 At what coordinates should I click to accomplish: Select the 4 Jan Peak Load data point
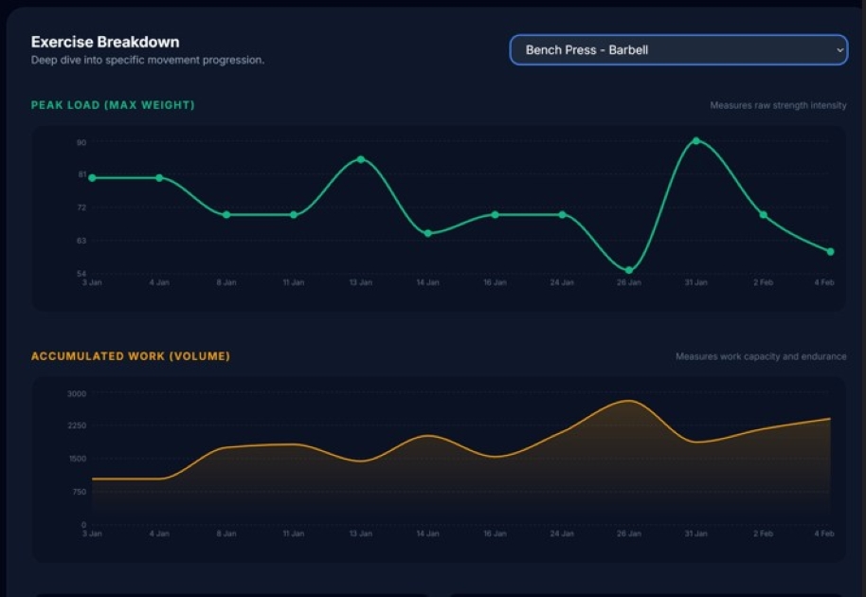pos(159,178)
